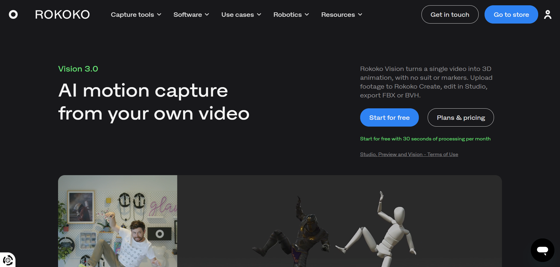Click the Vision 3.0 green heading
Viewport: 560px width, 267px height.
tap(78, 69)
